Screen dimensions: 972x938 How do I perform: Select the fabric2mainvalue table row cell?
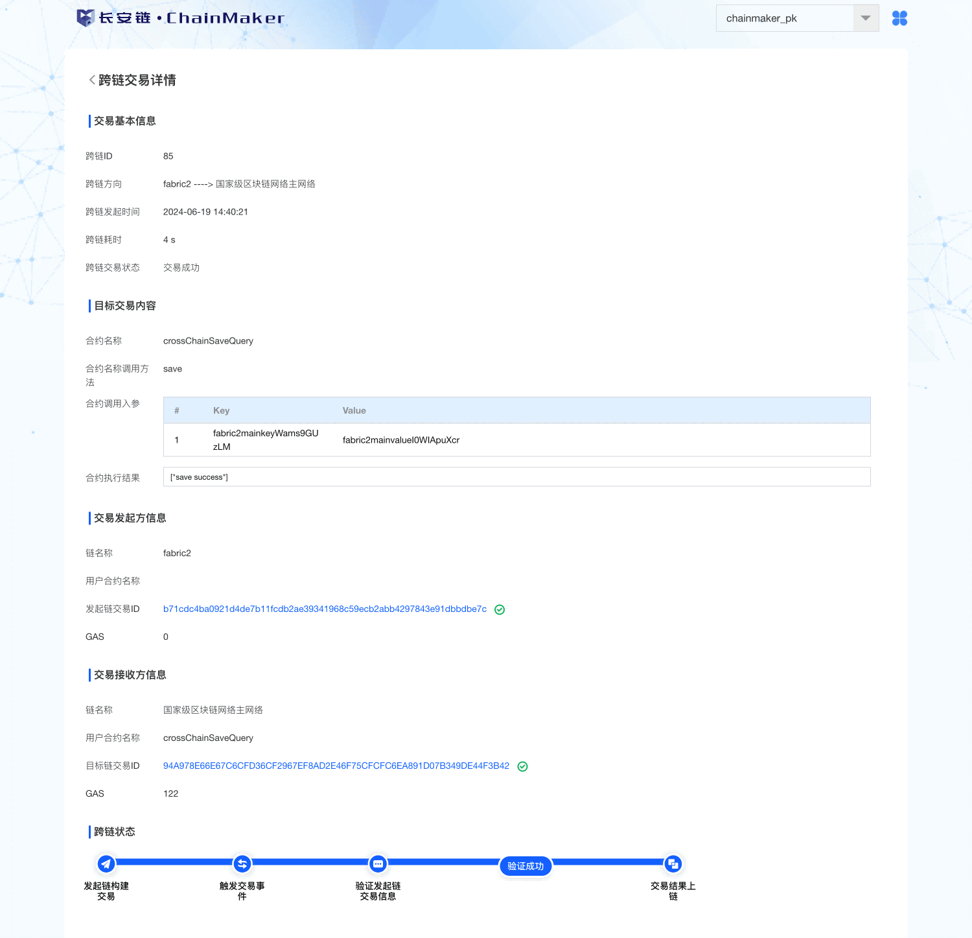(401, 440)
